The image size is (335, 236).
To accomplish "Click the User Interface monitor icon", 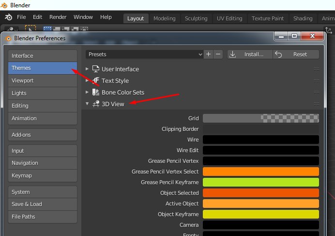I will (x=96, y=69).
